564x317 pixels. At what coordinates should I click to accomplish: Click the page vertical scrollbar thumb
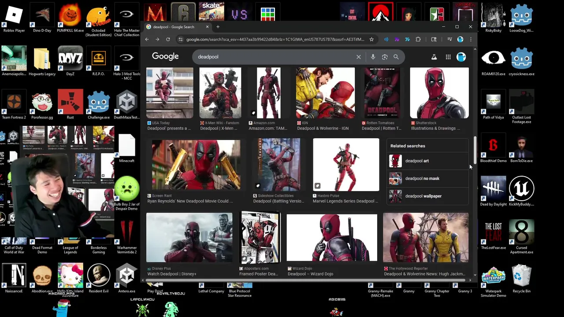pyautogui.click(x=475, y=150)
